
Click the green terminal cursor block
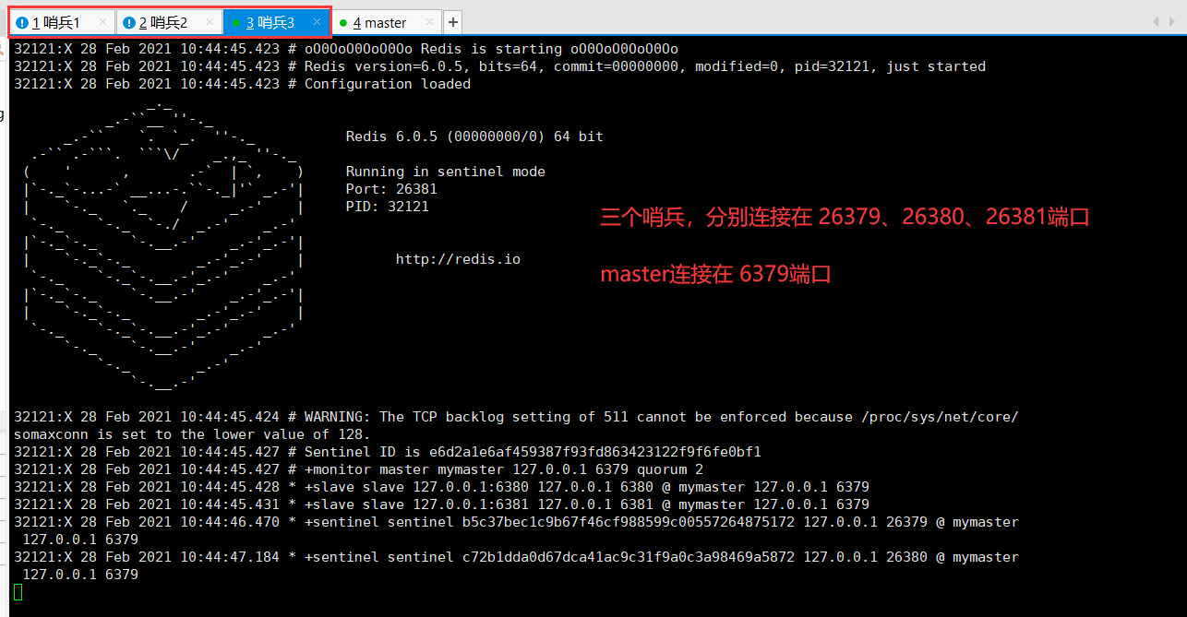pyautogui.click(x=18, y=592)
